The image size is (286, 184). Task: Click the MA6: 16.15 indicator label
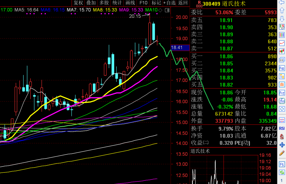point(53,10)
